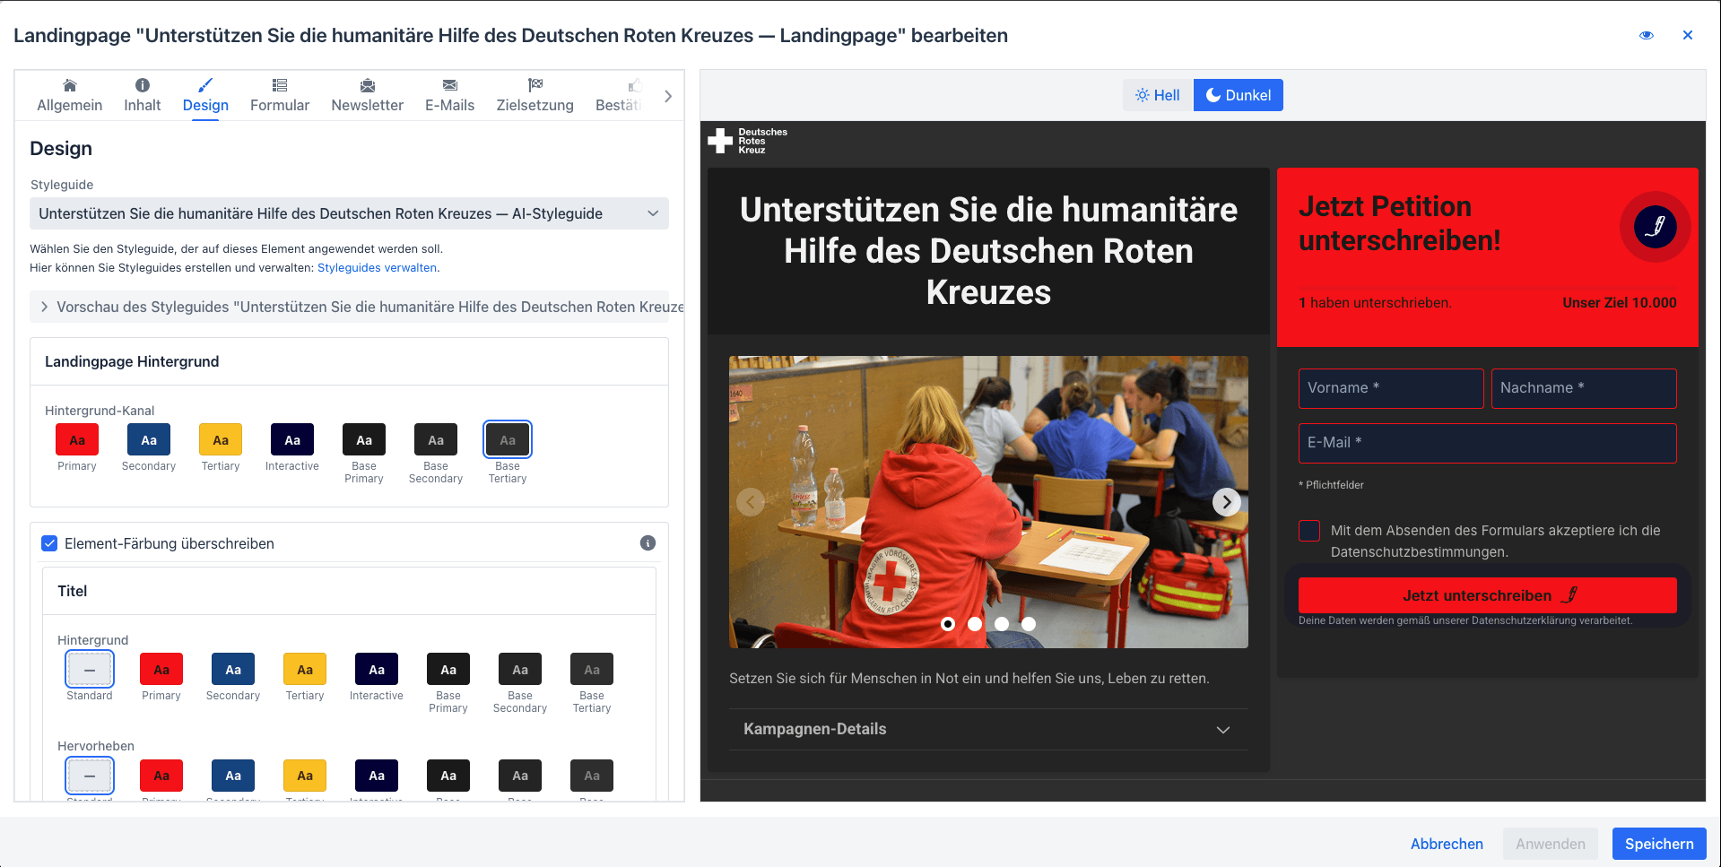Close the landingpage edit dialog

1688,36
